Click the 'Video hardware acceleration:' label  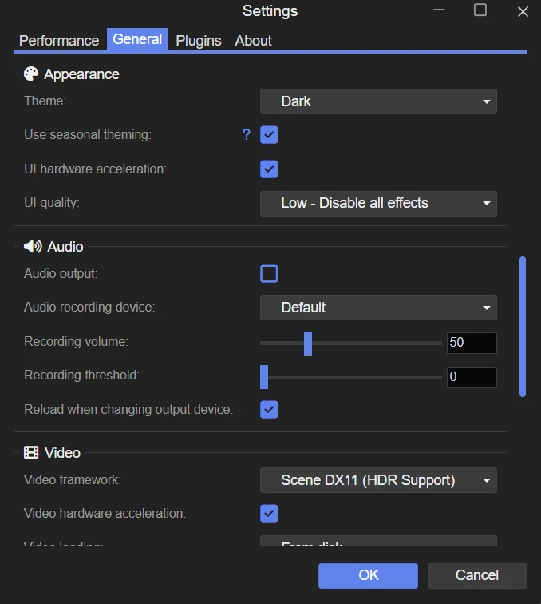[x=105, y=513]
